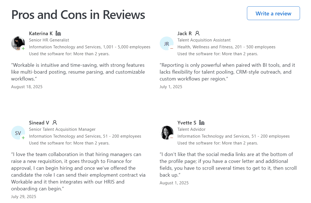Click the red minus badge on Jack's avatar
The height and width of the screenshot is (203, 311).
coord(172,48)
